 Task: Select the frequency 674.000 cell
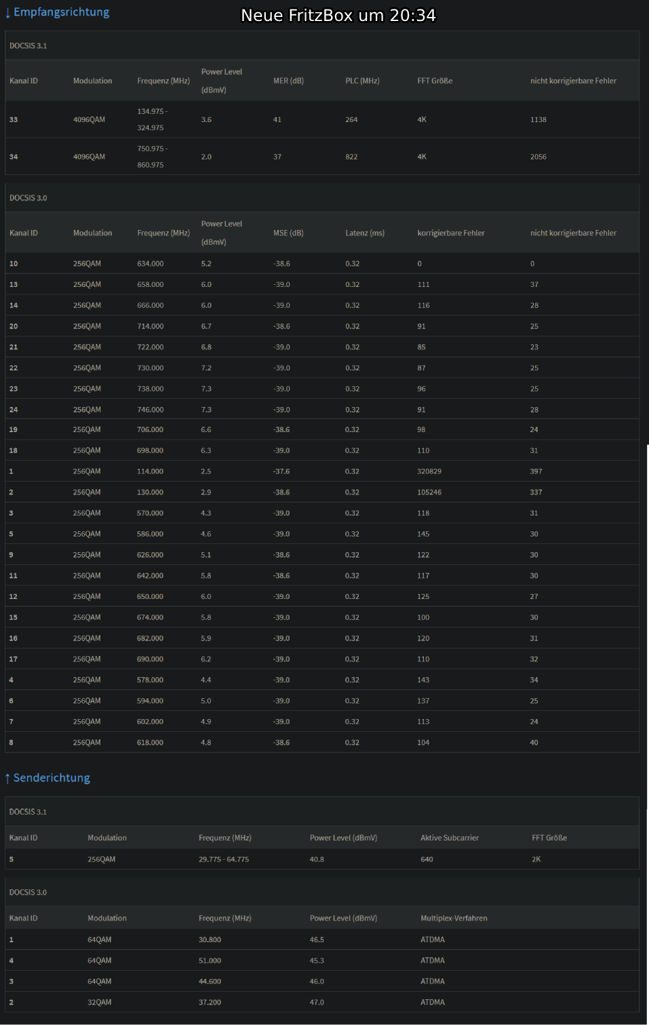pyautogui.click(x=151, y=618)
